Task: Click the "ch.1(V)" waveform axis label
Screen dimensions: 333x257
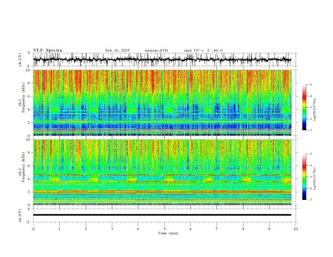Action: point(20,60)
